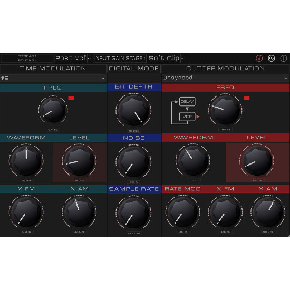Expand the 1/2 time modulation sync dropdown

(53, 78)
